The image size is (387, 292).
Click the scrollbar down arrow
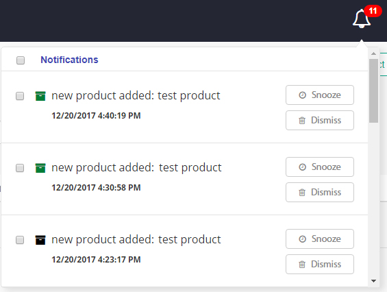pos(373,281)
